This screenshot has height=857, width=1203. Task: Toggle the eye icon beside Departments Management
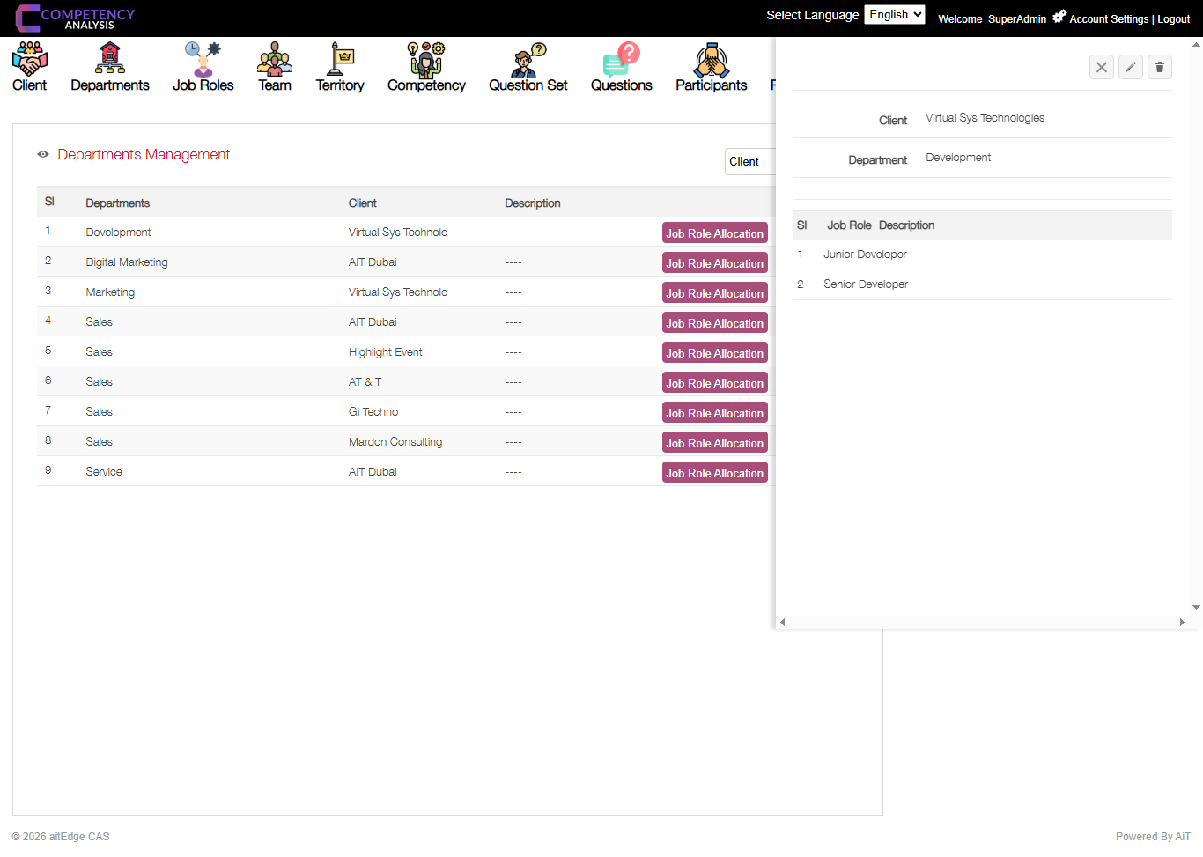(x=42, y=154)
